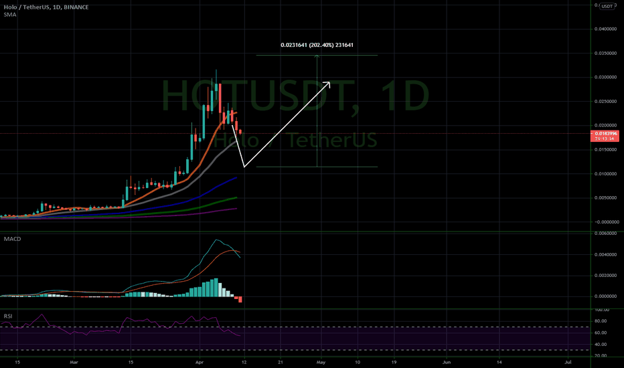Click the 21 date label on the time axis
Screen dimensions: 624x368
280,363
